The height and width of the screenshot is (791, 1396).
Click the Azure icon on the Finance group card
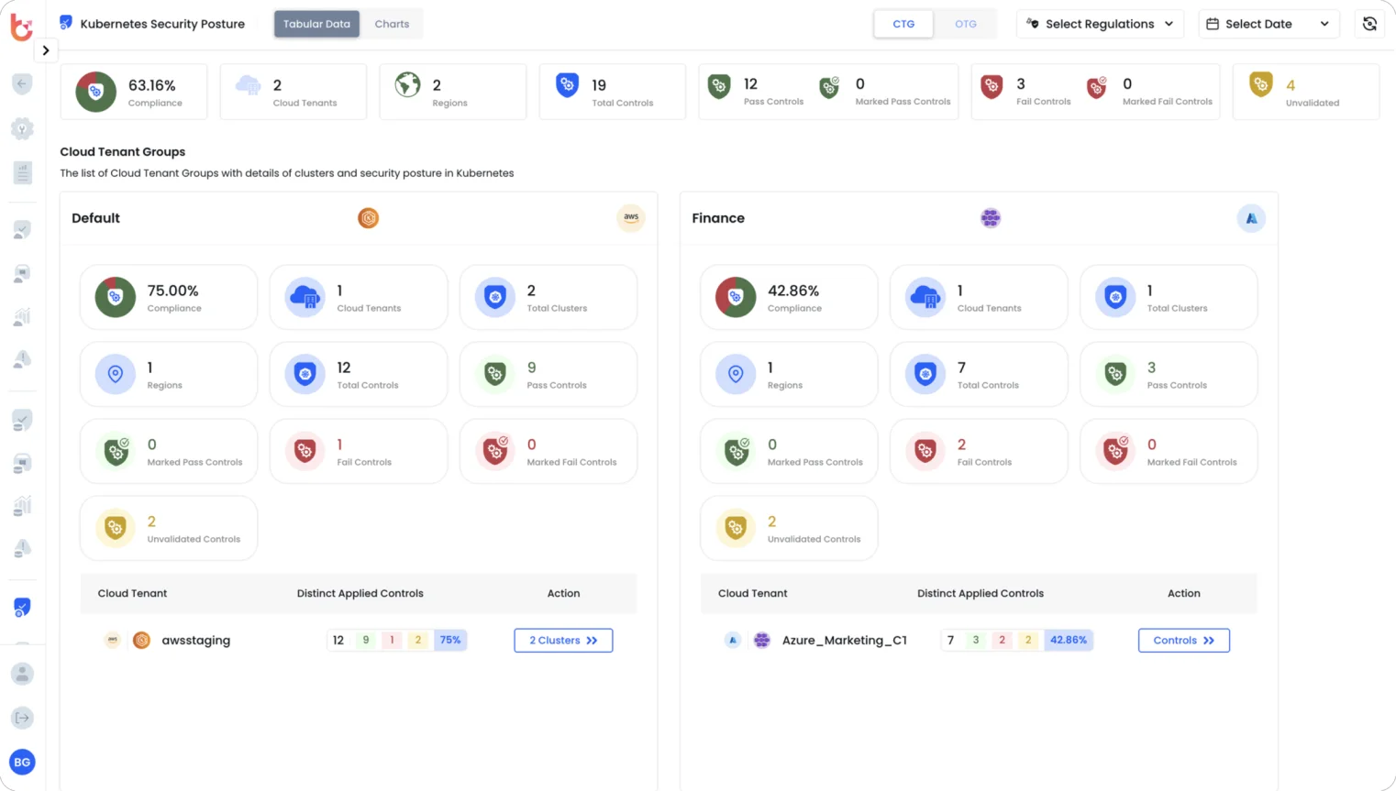1251,218
